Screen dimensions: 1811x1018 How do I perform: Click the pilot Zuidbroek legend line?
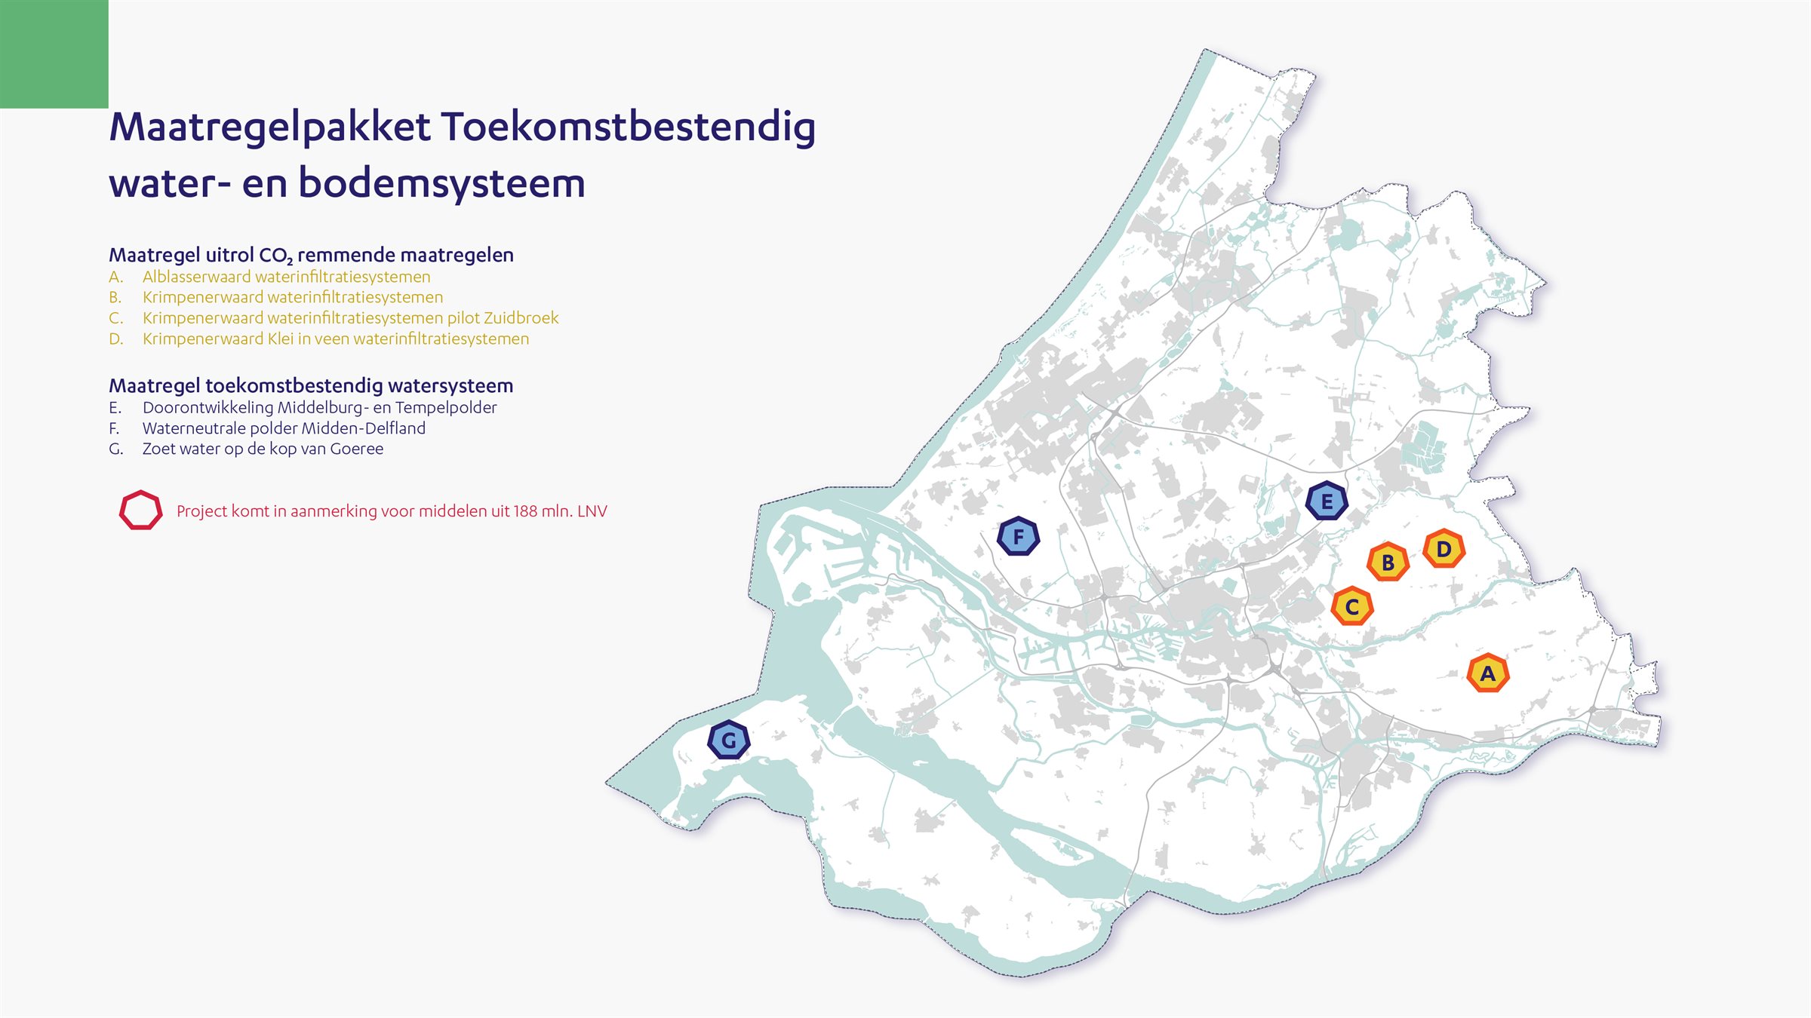click(x=350, y=317)
